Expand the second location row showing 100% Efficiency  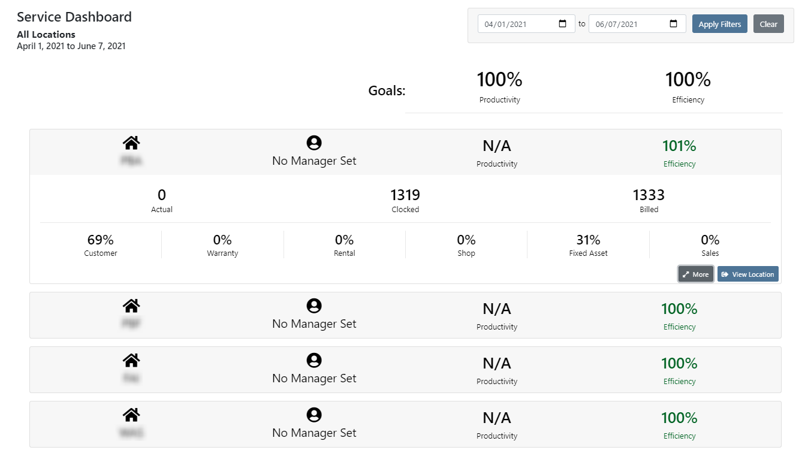click(405, 315)
